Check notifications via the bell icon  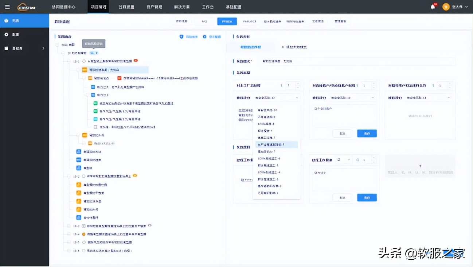[x=432, y=7]
